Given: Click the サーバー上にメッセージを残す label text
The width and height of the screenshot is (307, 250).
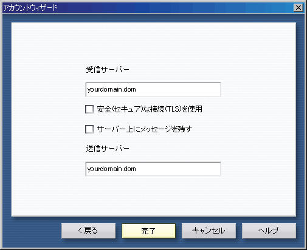Looking at the screenshot, I should coord(145,129).
